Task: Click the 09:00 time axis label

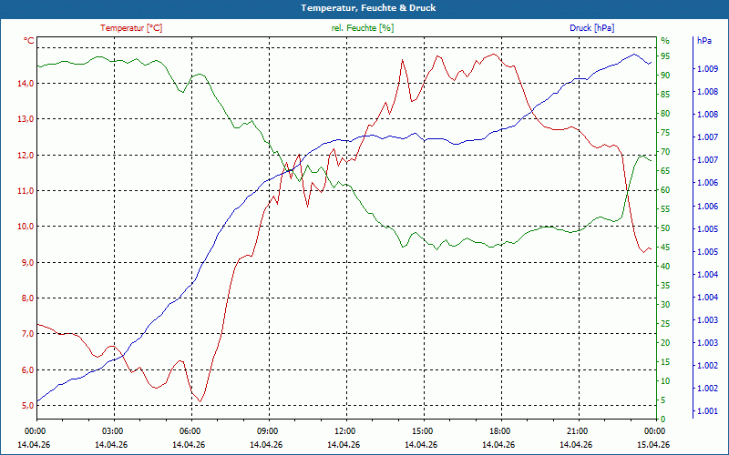Action: [266, 431]
